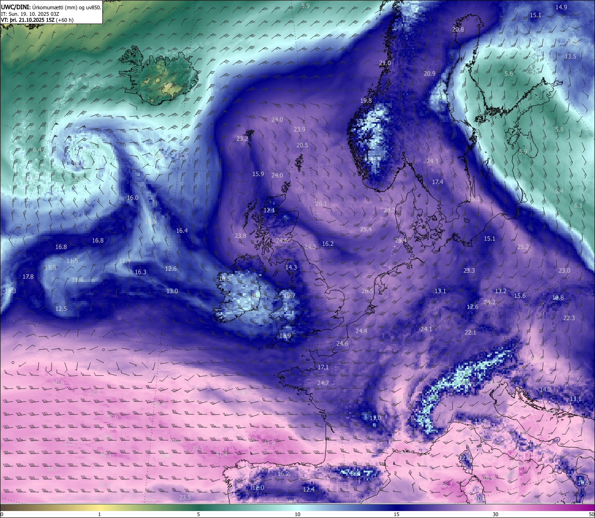Click the 21.0 value label
This screenshot has width=595, height=518.
[385, 63]
